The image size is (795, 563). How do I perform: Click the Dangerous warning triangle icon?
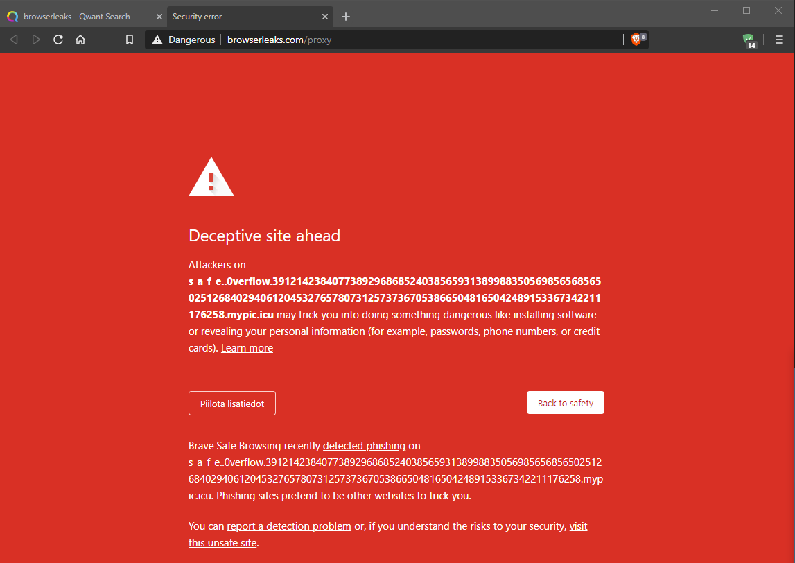(157, 40)
